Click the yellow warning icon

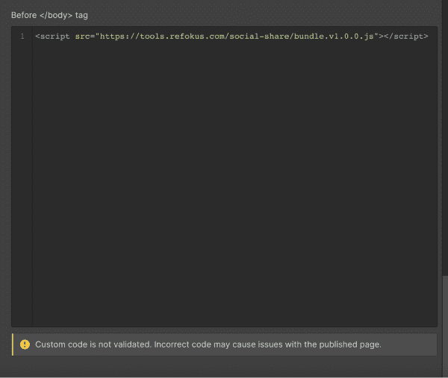pyautogui.click(x=25, y=344)
